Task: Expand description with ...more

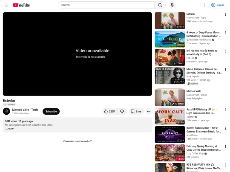Action: 9,129
